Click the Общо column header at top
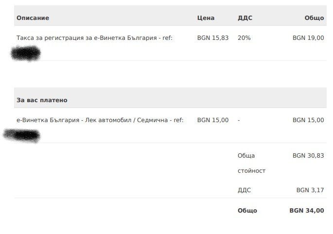 pyautogui.click(x=314, y=18)
